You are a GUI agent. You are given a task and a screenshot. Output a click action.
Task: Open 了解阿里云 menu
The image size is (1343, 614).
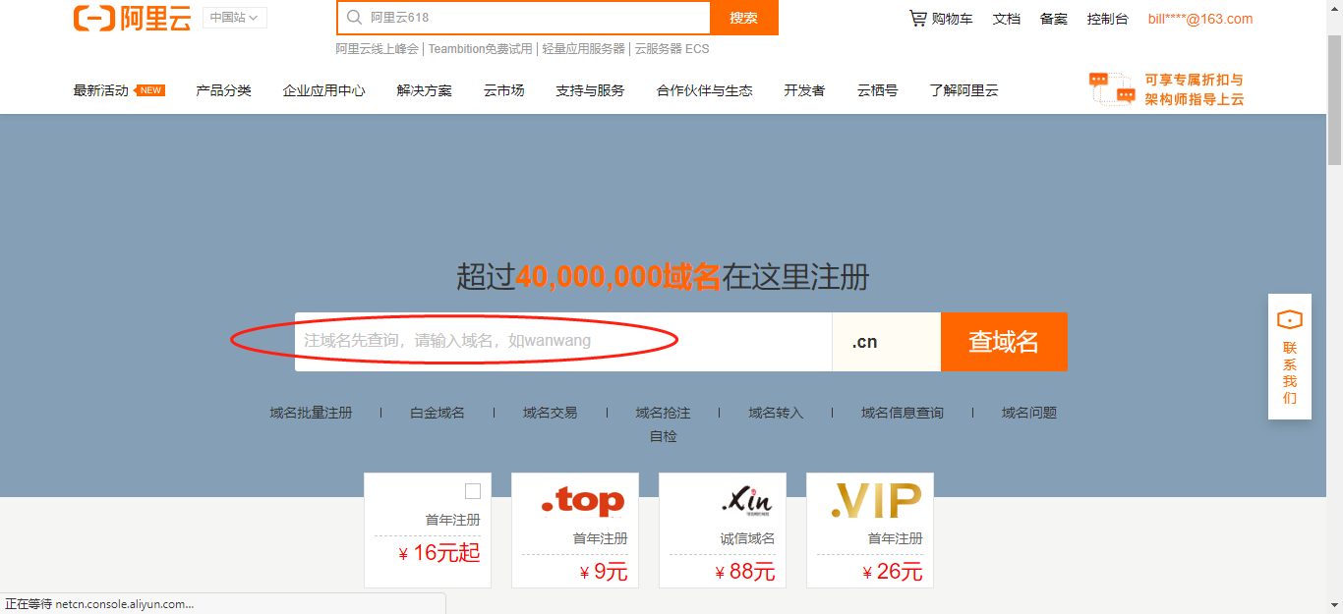pos(963,90)
